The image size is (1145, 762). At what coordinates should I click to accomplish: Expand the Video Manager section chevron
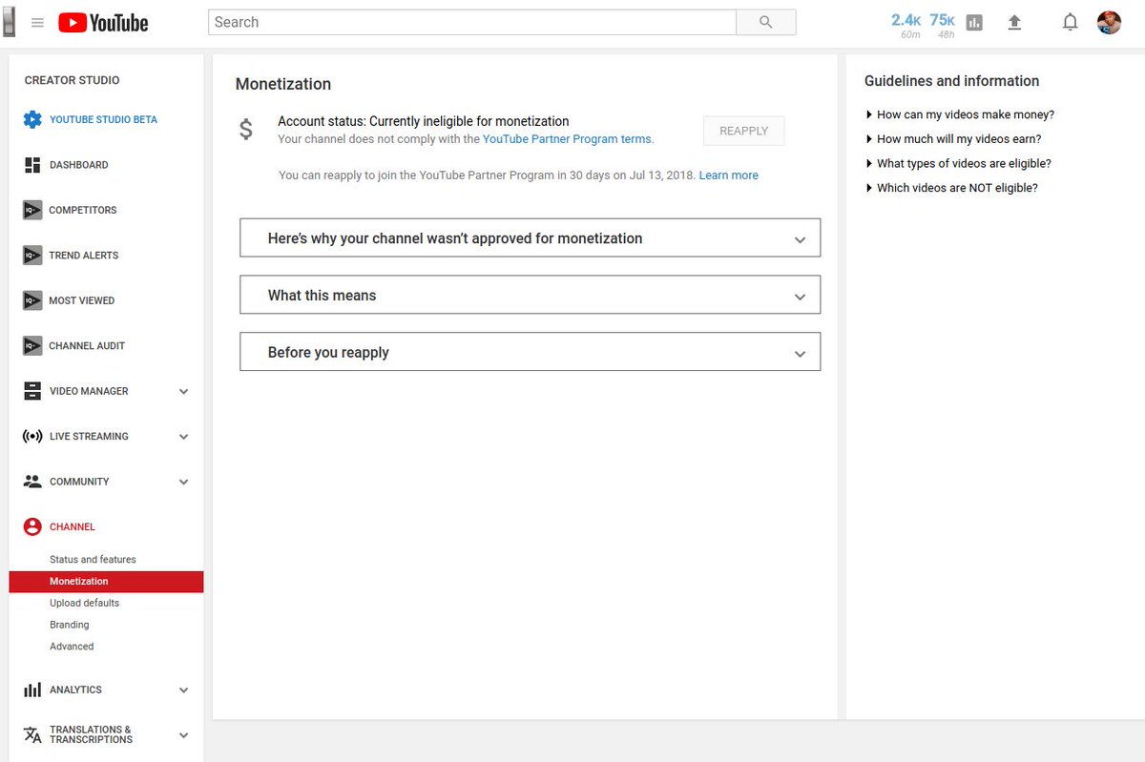pyautogui.click(x=184, y=391)
